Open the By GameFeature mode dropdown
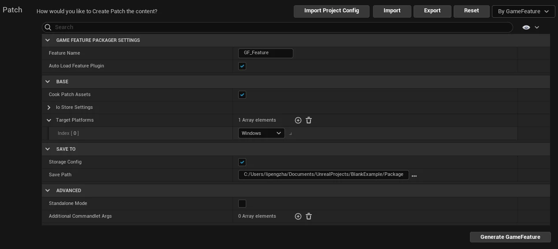The image size is (558, 249). coord(523,11)
